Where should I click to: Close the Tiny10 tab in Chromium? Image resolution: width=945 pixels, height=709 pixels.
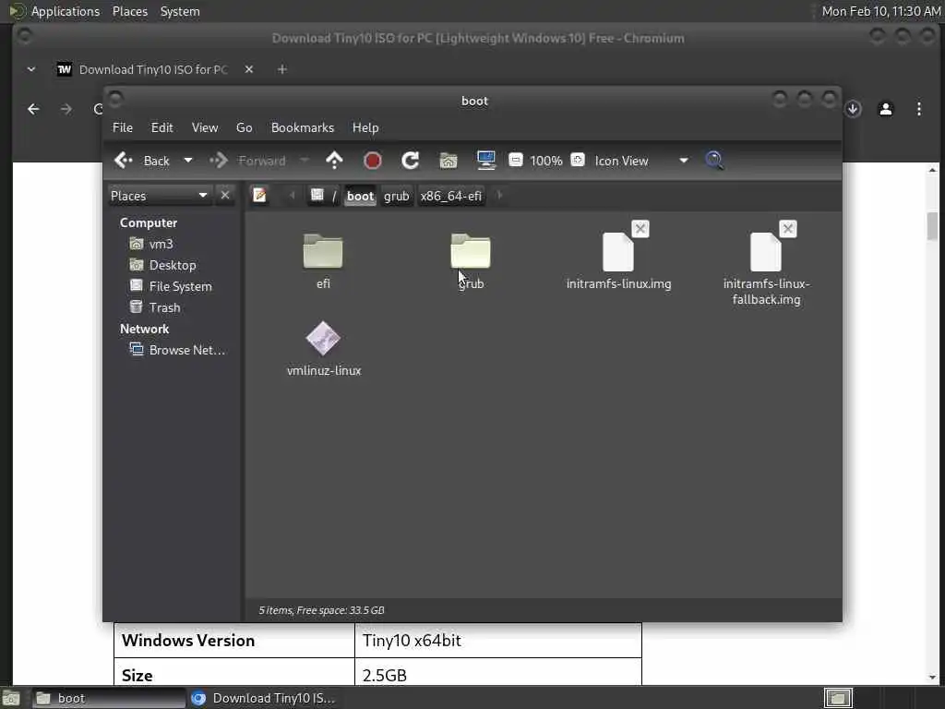tap(249, 69)
